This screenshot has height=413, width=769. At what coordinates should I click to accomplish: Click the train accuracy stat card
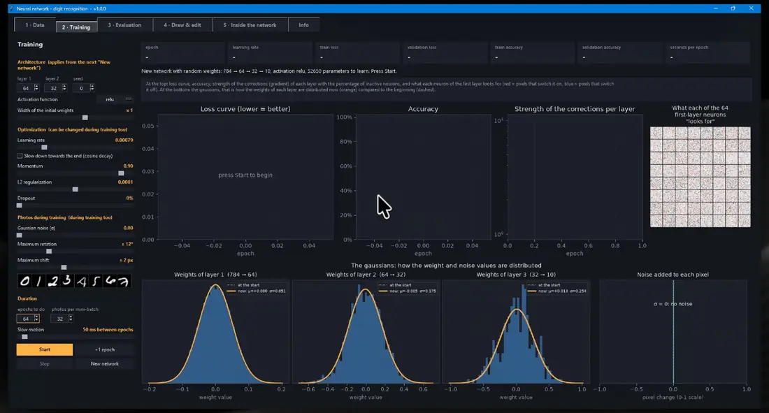pos(532,52)
